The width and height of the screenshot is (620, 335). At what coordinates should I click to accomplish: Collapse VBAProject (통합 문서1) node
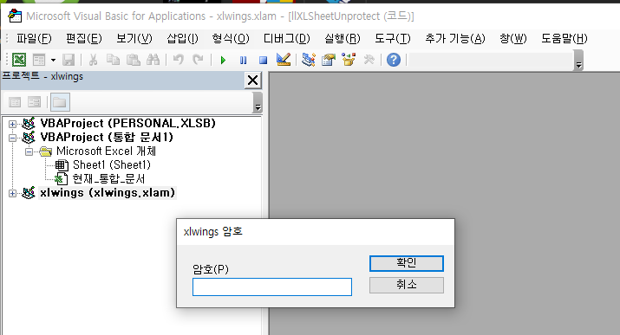tap(12, 138)
